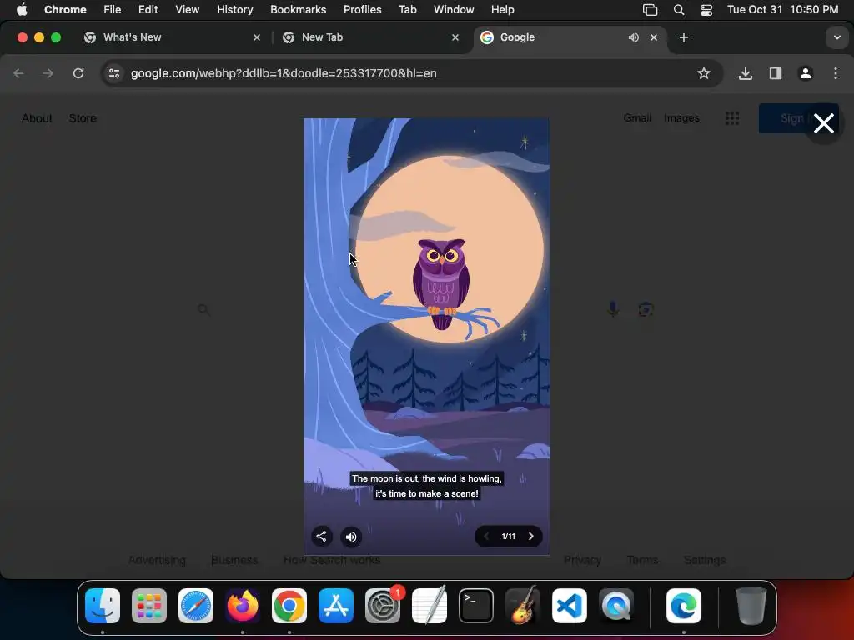This screenshot has width=854, height=640.
Task: Go forward in browser history
Action: click(48, 73)
